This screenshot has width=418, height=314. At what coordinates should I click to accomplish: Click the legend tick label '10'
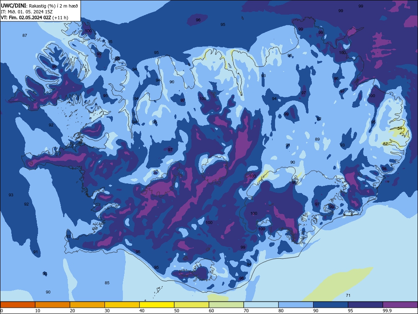(38, 311)
